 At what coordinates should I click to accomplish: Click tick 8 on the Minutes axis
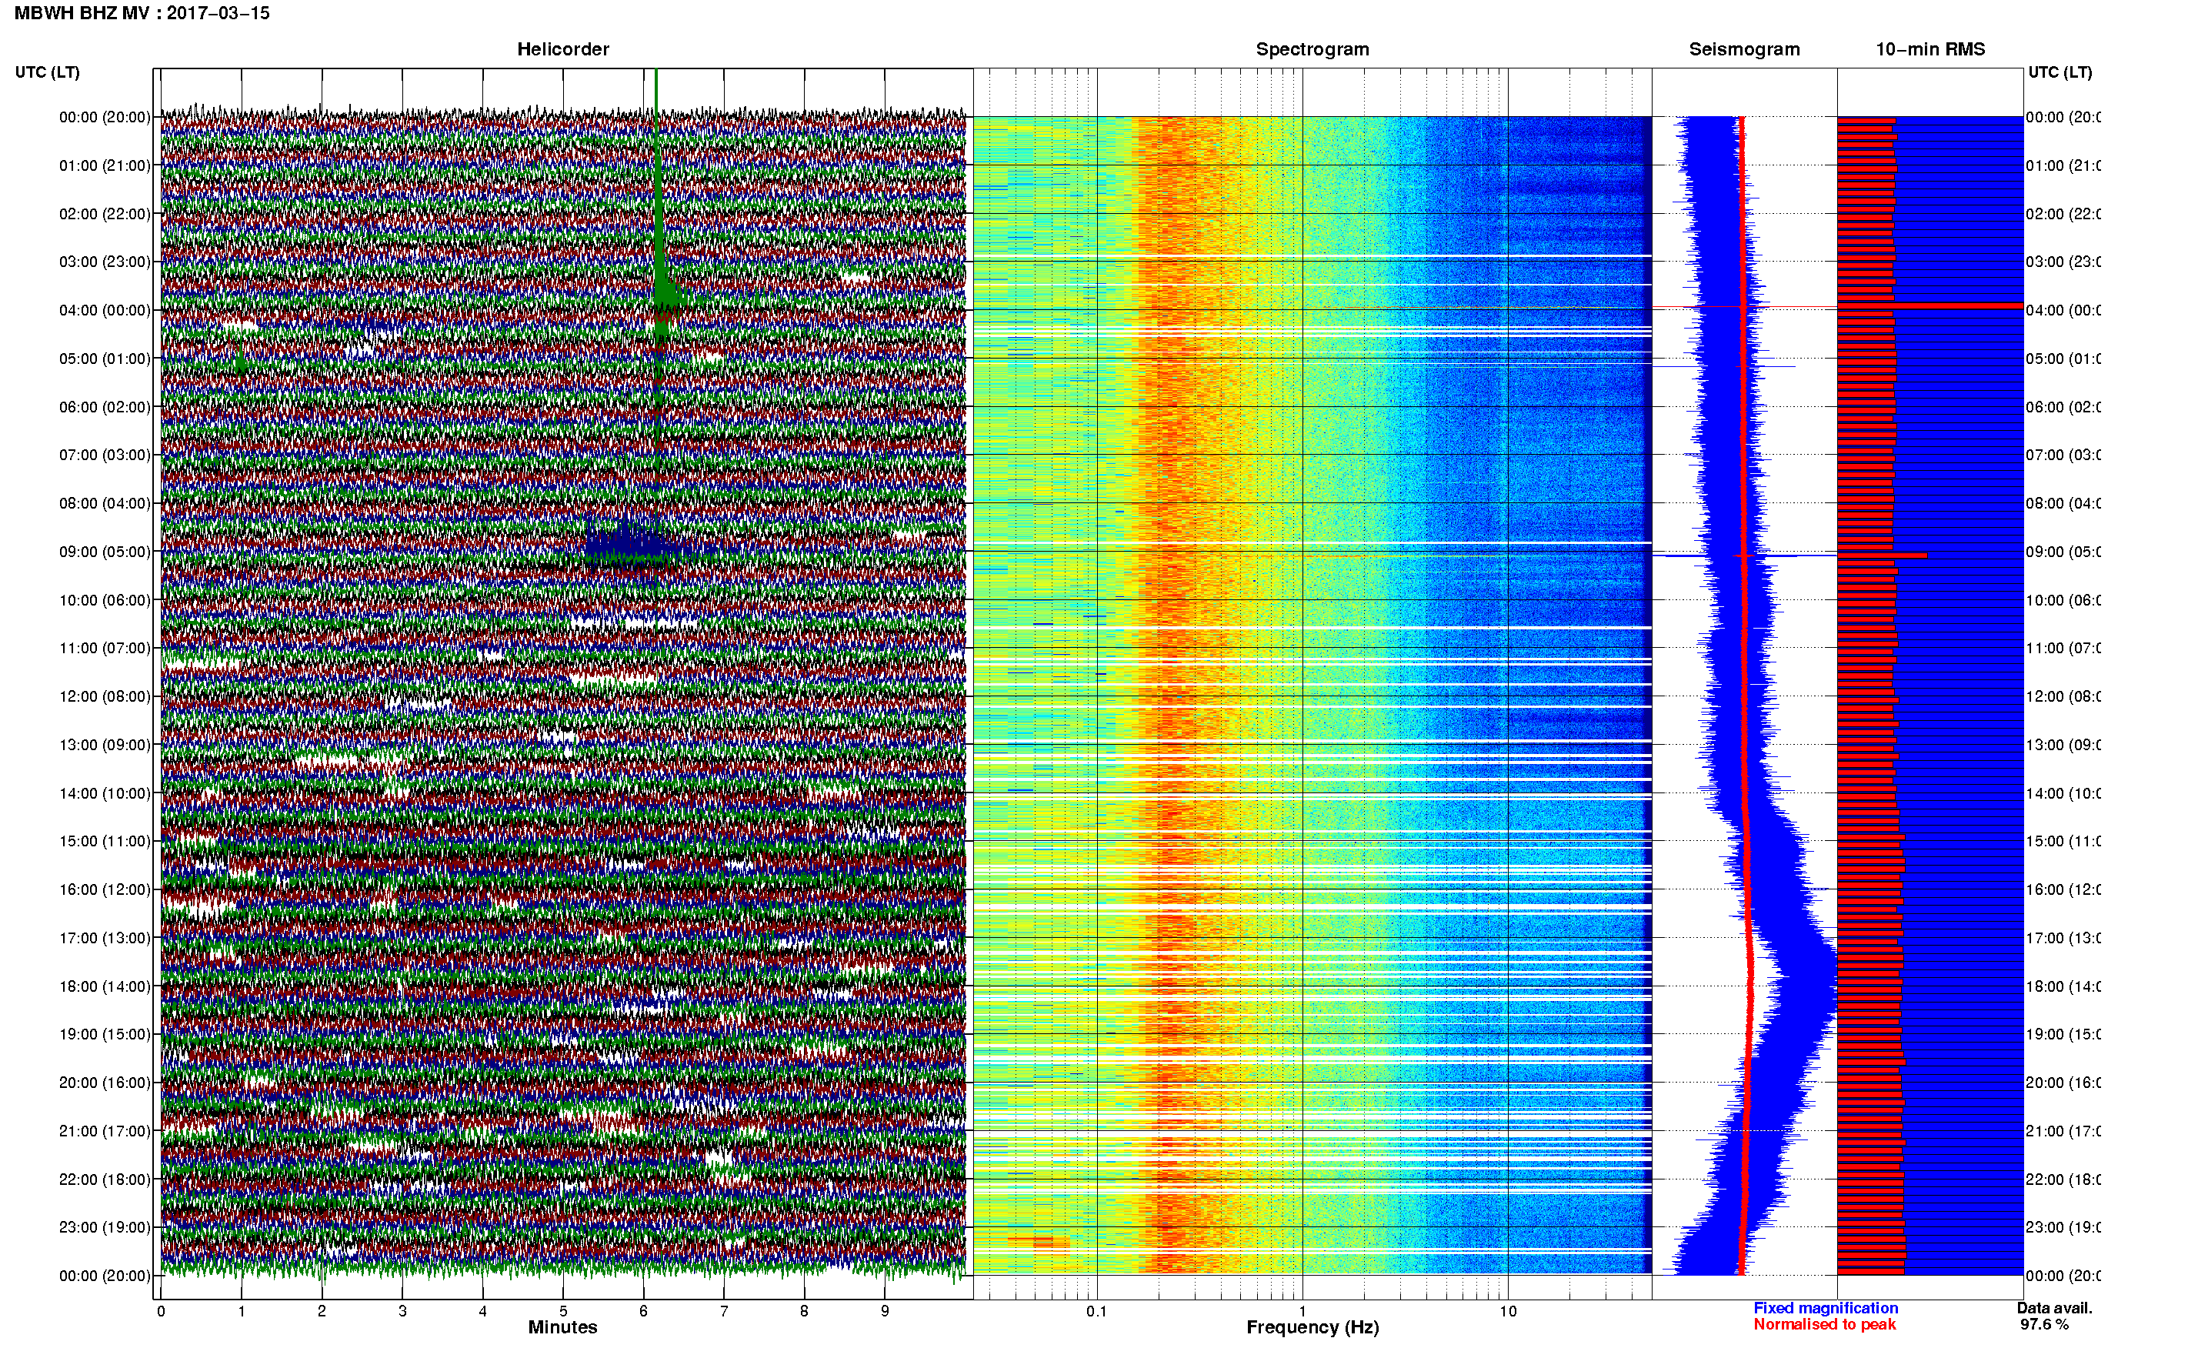click(804, 1311)
